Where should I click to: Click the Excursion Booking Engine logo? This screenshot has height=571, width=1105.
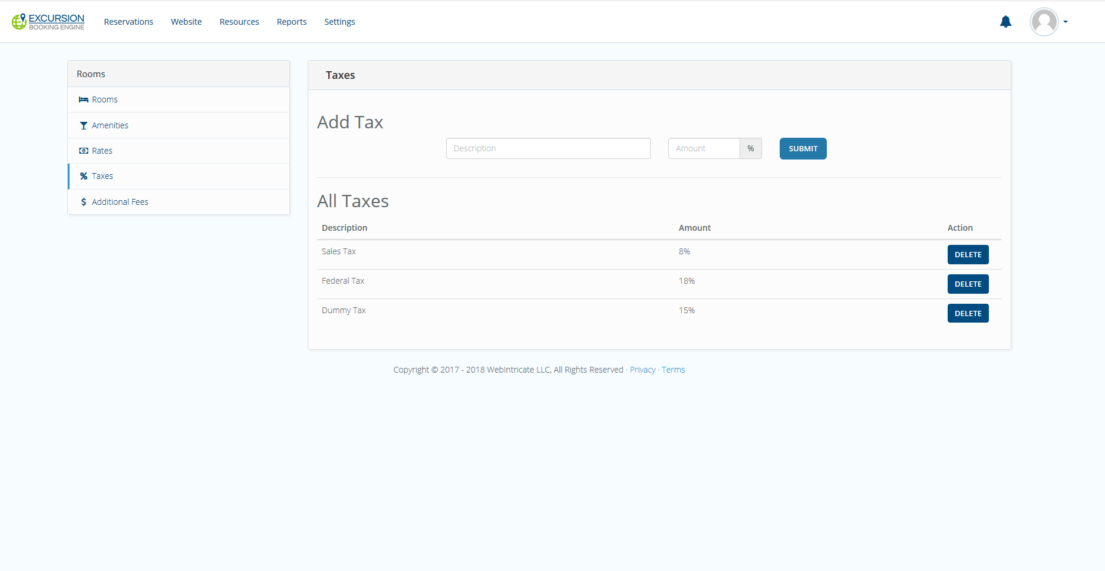(x=48, y=22)
